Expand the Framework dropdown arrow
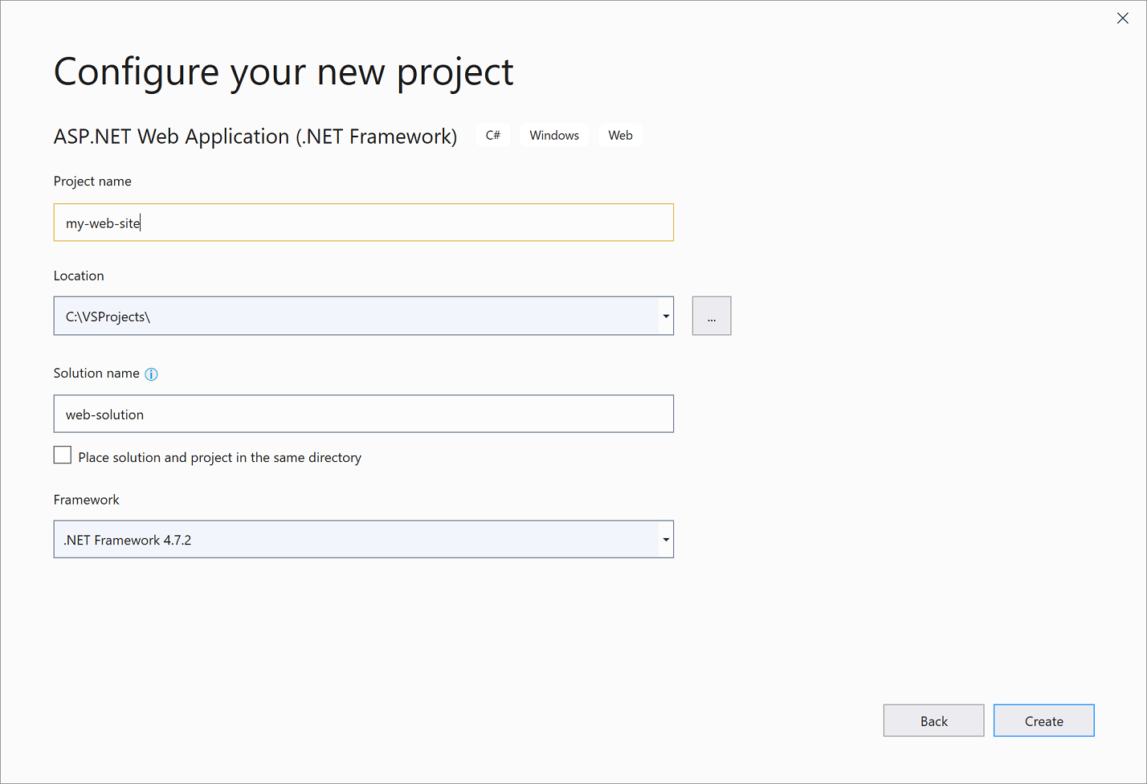 tap(666, 540)
